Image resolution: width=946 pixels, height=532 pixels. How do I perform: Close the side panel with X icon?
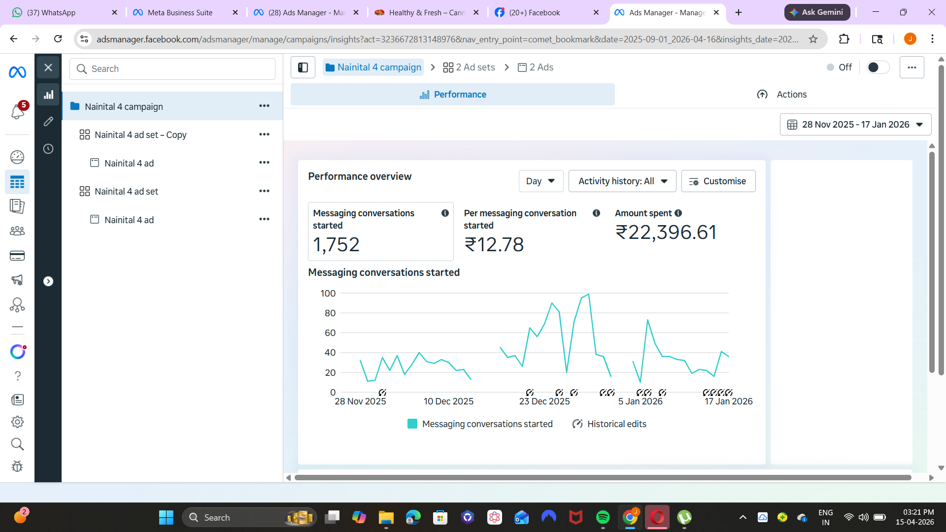(48, 67)
